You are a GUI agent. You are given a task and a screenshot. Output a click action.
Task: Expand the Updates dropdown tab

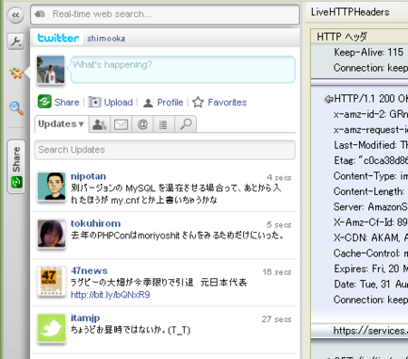click(62, 124)
